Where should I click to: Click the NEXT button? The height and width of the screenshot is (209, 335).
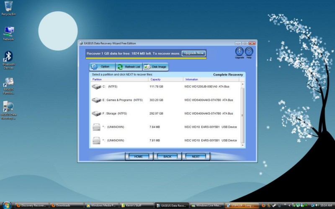(x=196, y=156)
